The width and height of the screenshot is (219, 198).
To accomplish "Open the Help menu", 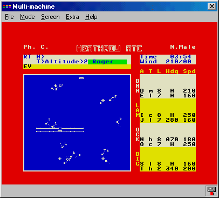I will coord(91,17).
